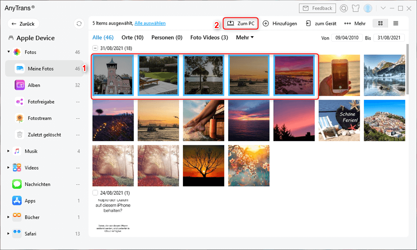The image size is (417, 250).
Task: Open the search icon in title bar
Action: pyautogui.click(x=344, y=8)
